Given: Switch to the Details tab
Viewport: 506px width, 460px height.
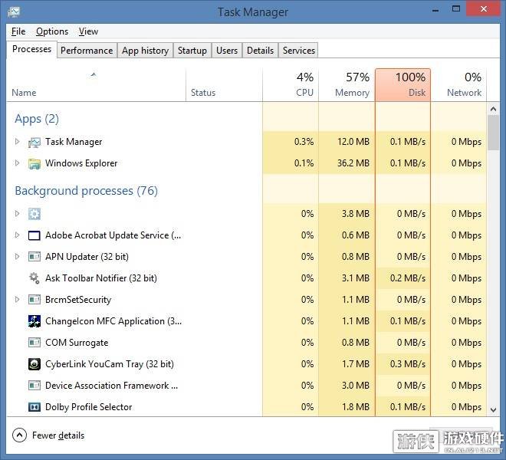Looking at the screenshot, I should 260,51.
